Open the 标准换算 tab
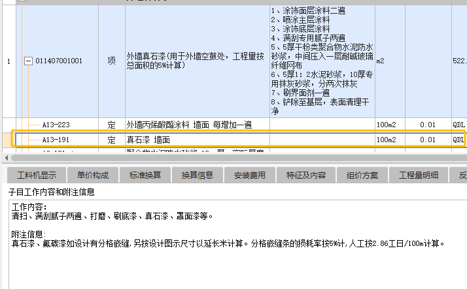Image resolution: width=467 pixels, height=289 pixels. point(145,175)
